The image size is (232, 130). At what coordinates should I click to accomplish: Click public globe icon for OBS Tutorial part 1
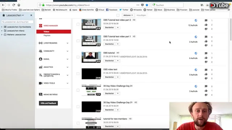tap(196, 37)
